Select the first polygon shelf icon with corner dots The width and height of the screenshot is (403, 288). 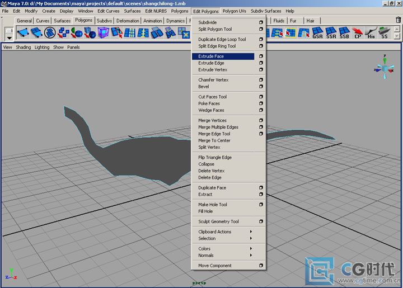pos(23,33)
